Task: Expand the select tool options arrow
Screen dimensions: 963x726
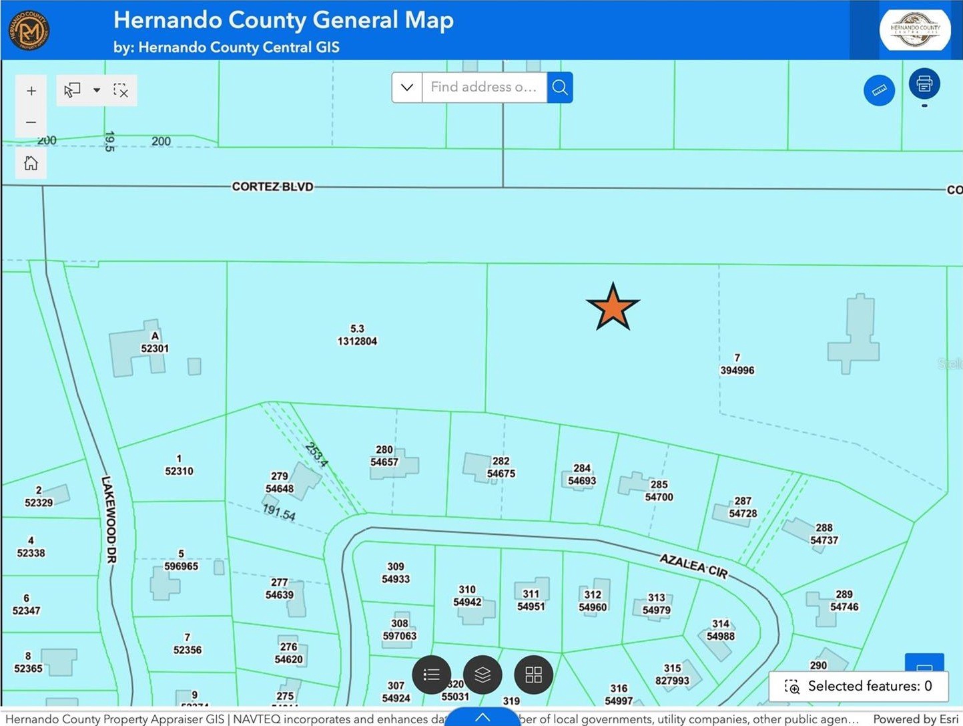Action: point(97,90)
